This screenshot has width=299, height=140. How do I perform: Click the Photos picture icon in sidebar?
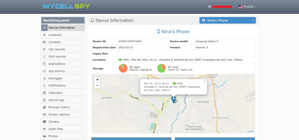pyautogui.click(x=45, y=136)
